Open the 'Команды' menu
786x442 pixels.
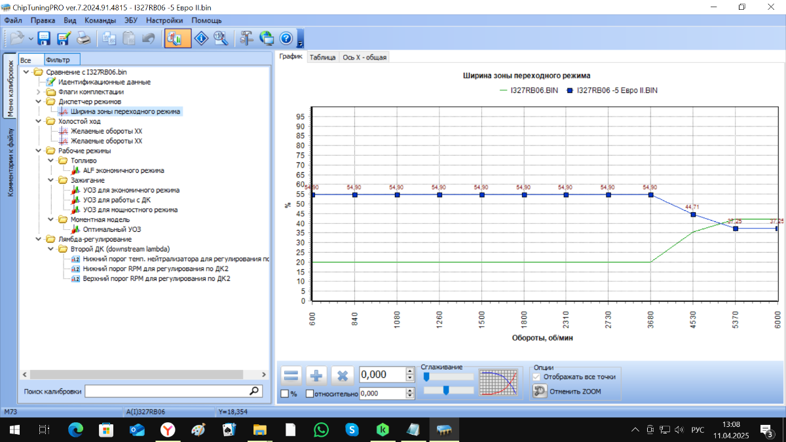[100, 20]
